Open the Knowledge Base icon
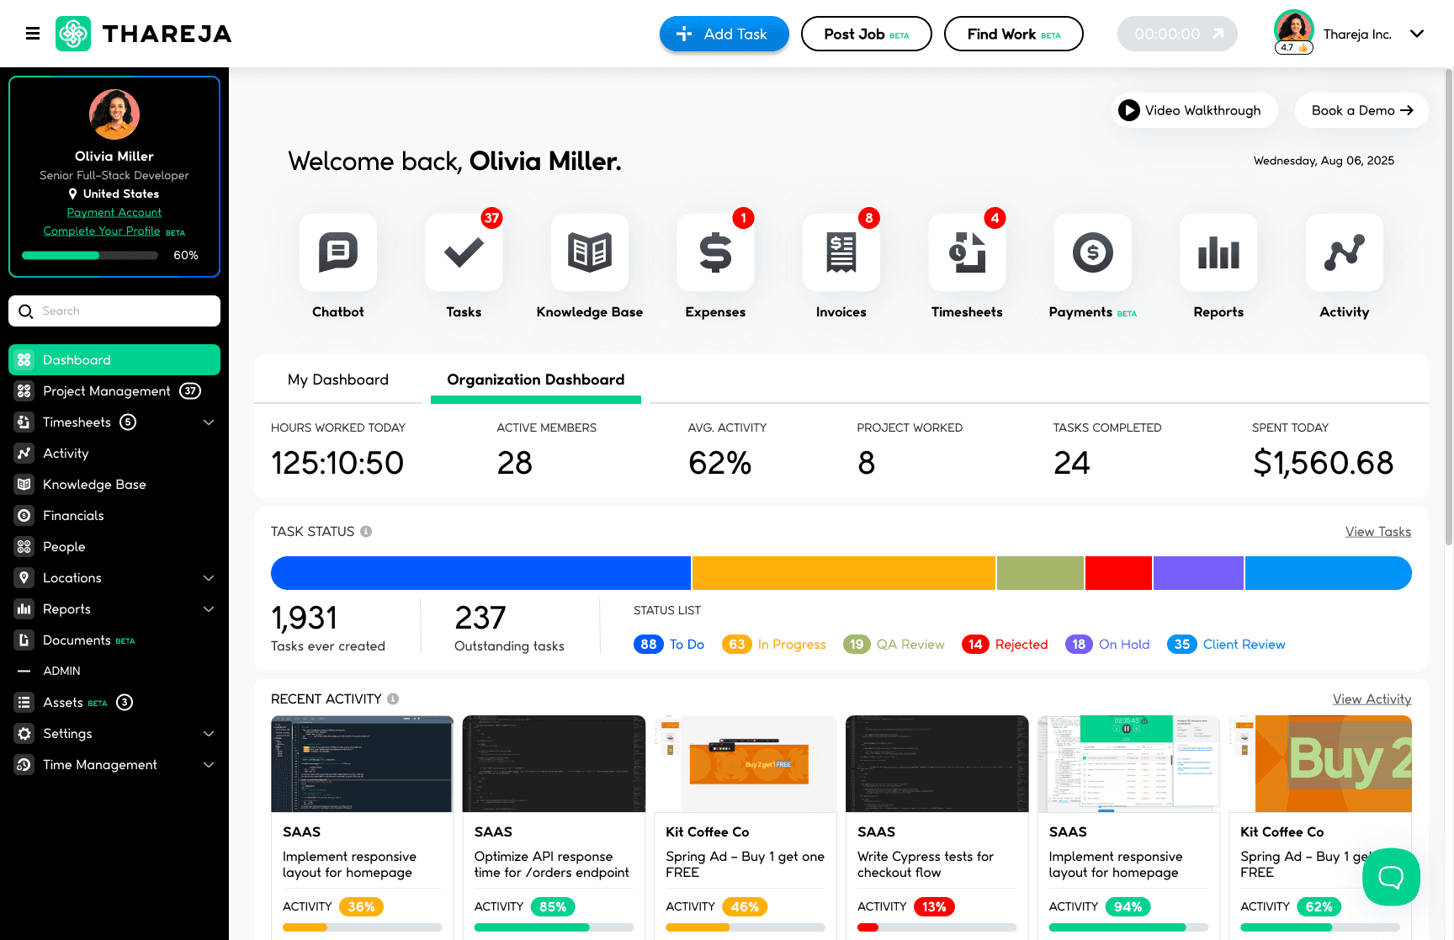This screenshot has height=940, width=1454. 589,252
